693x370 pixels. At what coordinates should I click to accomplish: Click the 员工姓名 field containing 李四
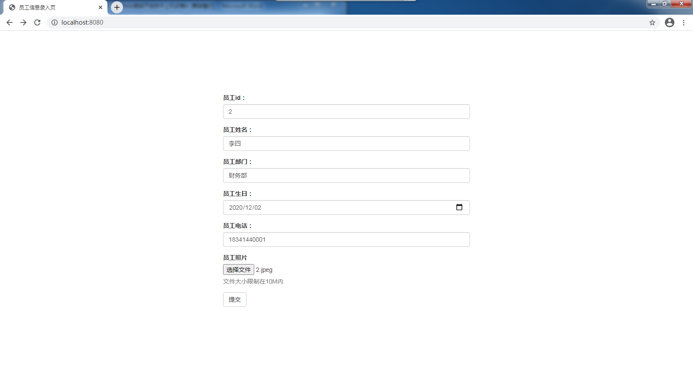point(346,144)
